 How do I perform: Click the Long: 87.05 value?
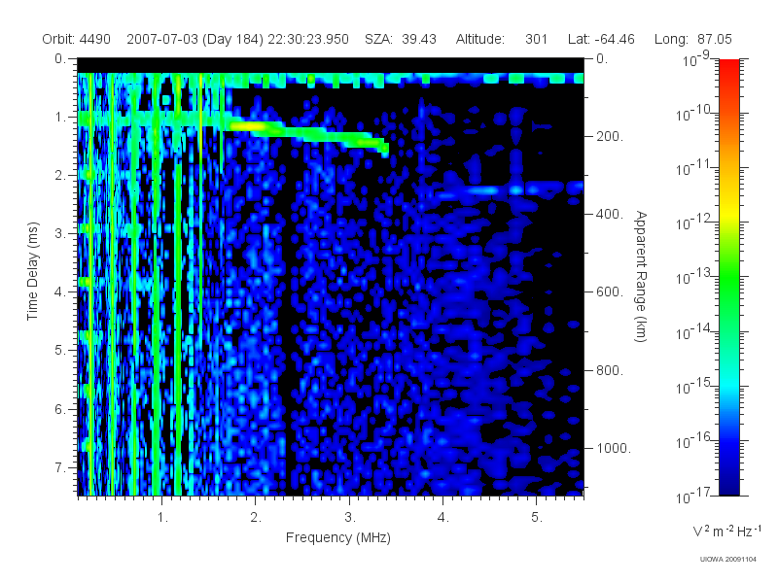tap(693, 39)
